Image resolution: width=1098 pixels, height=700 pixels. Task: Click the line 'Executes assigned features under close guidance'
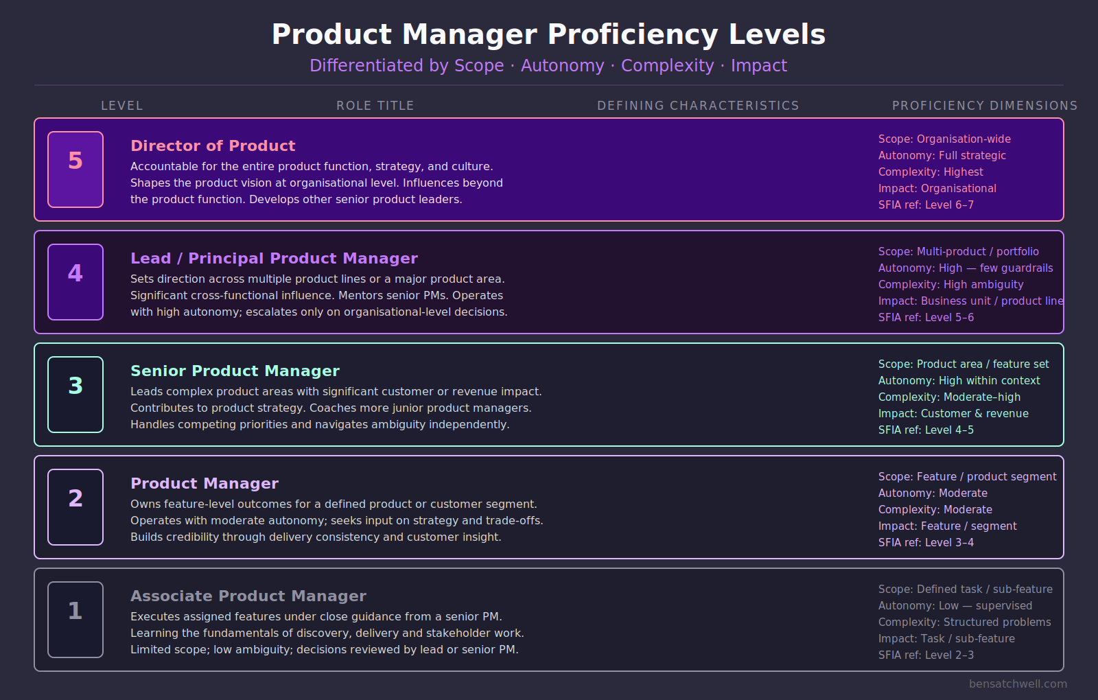pos(316,617)
